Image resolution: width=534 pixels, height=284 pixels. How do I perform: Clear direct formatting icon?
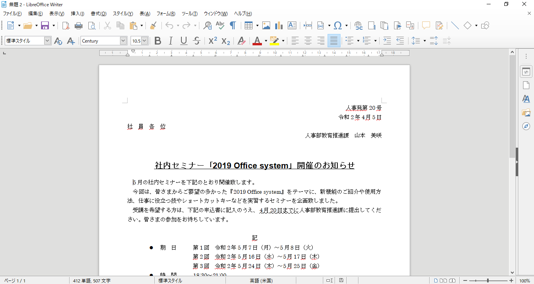242,41
